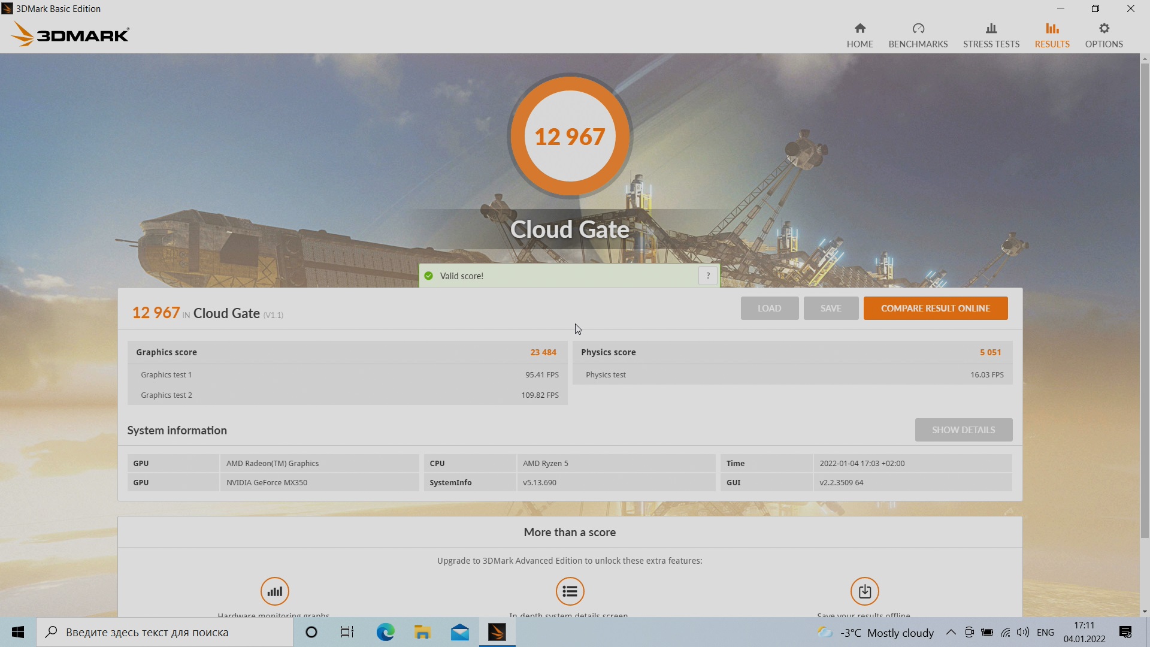Open the STRESS TESTS tab
The width and height of the screenshot is (1150, 647).
click(x=991, y=35)
